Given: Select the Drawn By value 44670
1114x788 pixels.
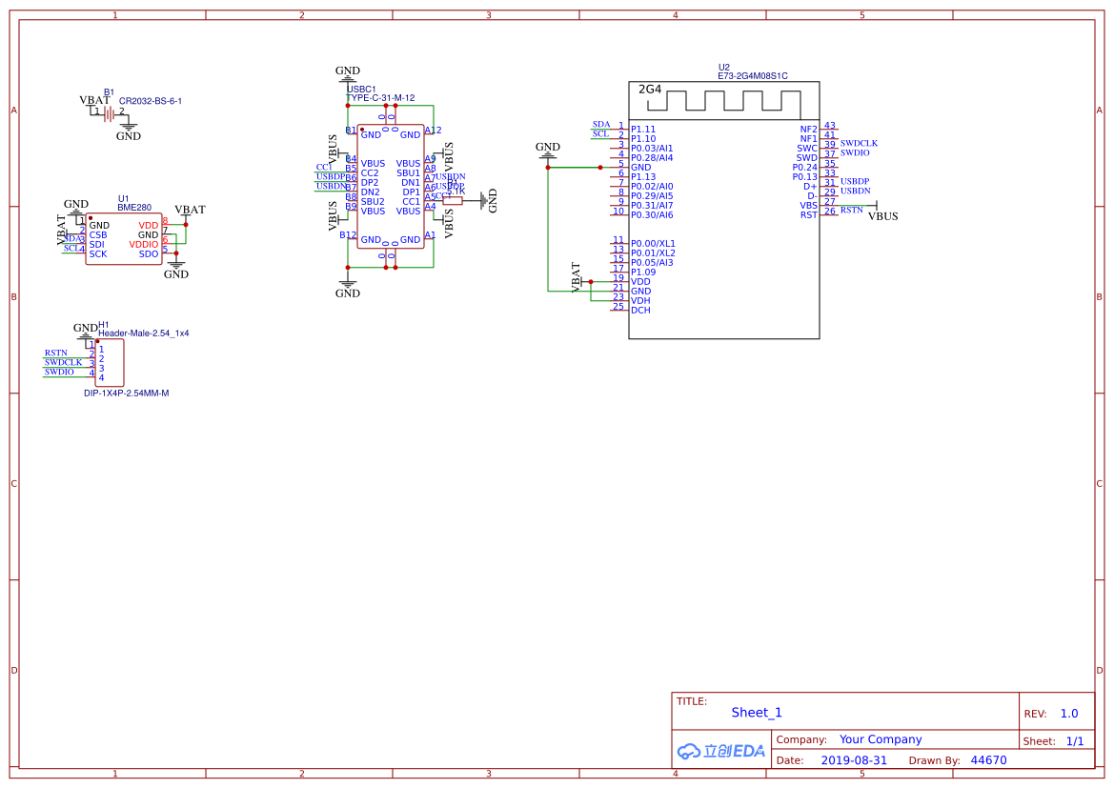Looking at the screenshot, I should 988,760.
